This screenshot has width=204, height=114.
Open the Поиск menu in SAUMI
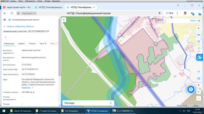point(21,1)
